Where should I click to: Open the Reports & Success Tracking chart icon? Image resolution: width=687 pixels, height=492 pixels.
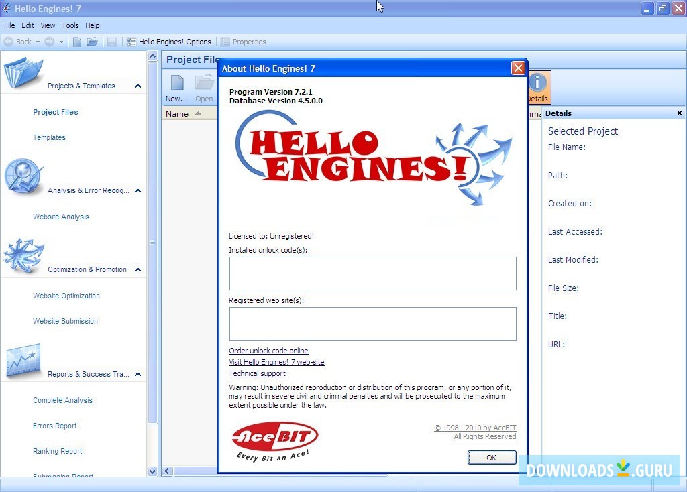[x=24, y=360]
